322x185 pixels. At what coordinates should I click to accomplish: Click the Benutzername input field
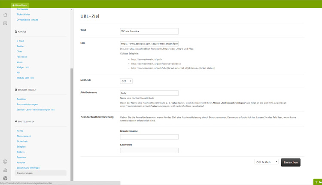(149, 137)
